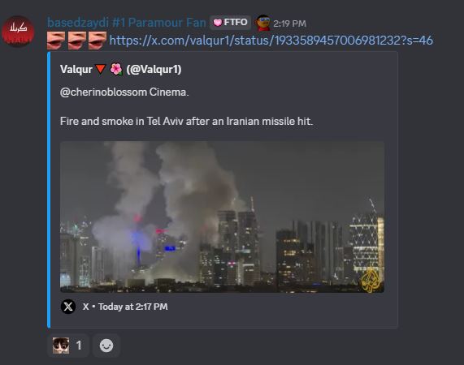
Task: Click the gold Al Jazeera watermark on image
Action: click(370, 281)
